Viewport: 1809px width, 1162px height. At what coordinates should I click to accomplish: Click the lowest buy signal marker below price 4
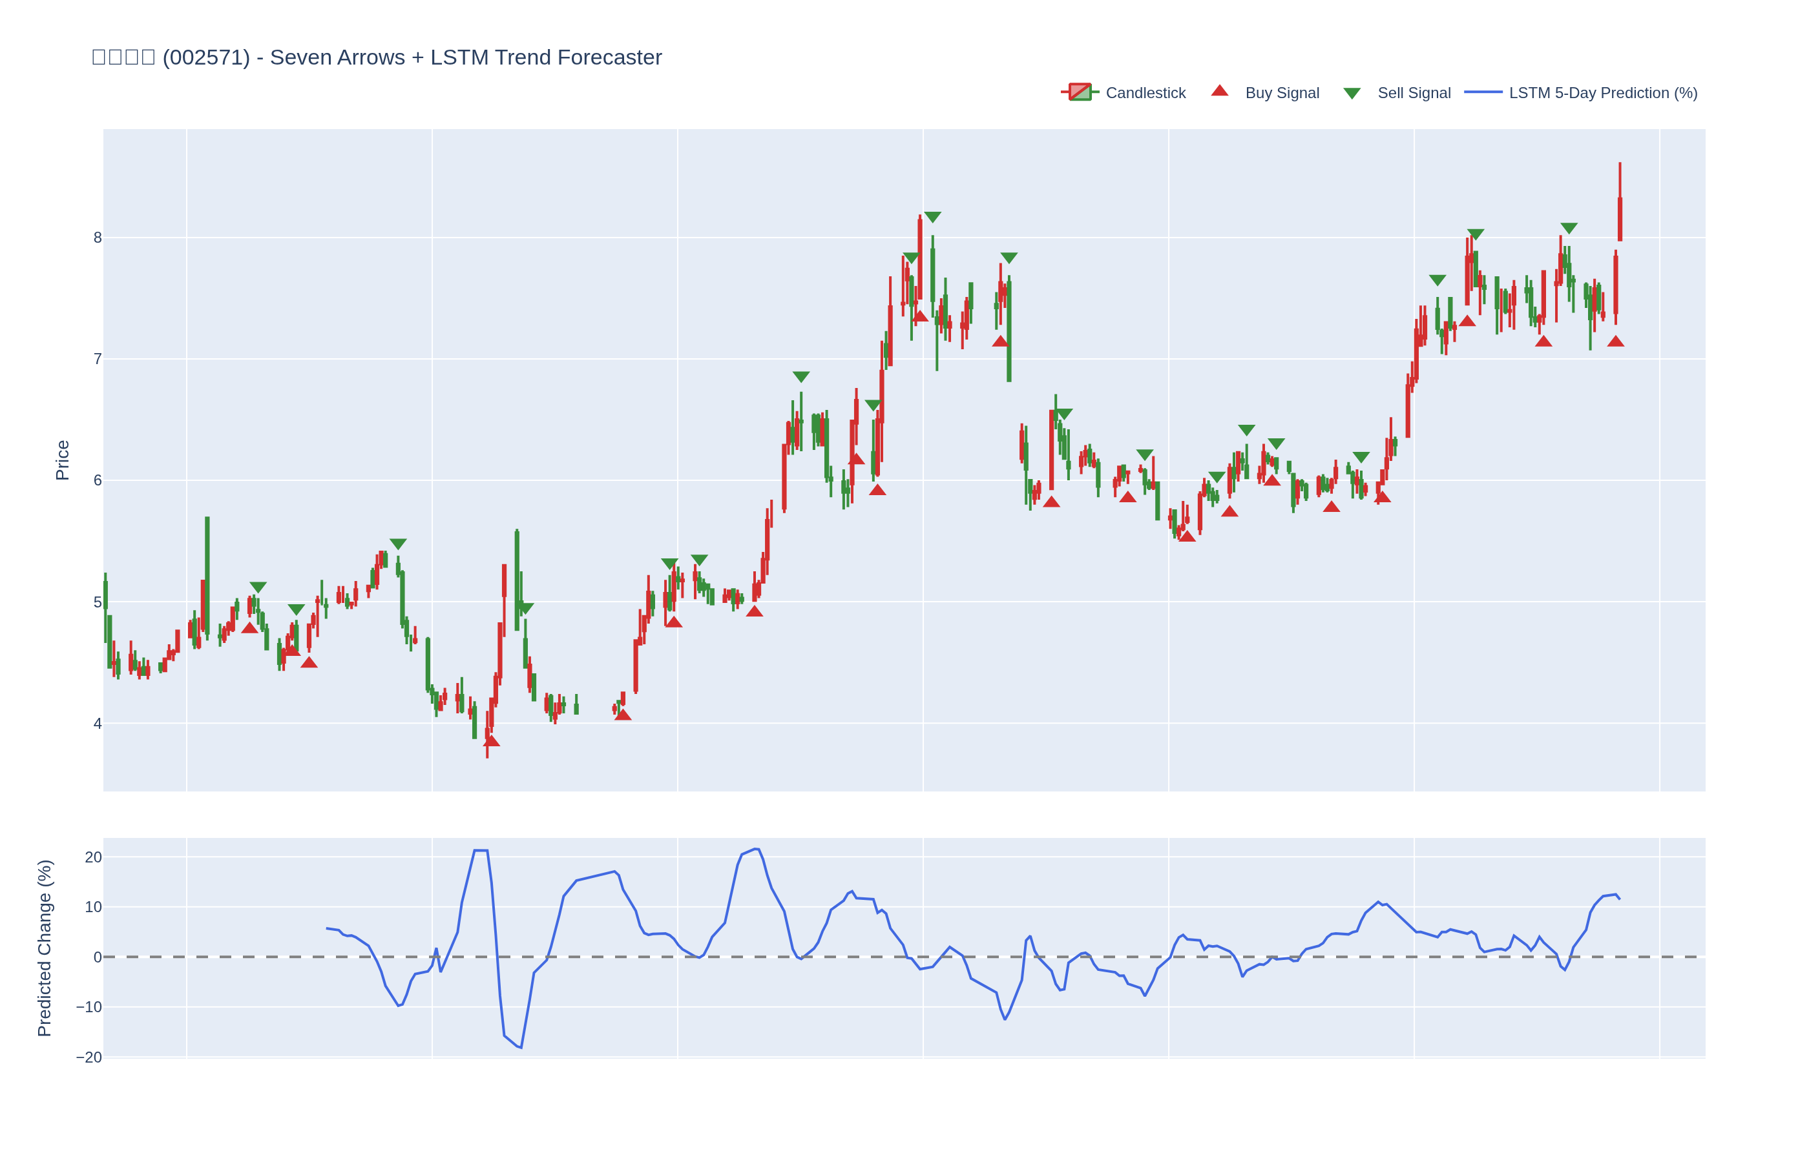click(492, 741)
